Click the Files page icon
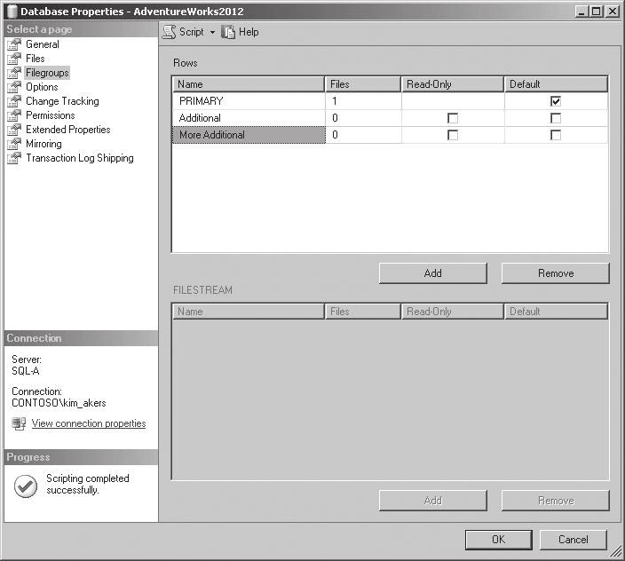The height and width of the screenshot is (561, 625). click(14, 59)
